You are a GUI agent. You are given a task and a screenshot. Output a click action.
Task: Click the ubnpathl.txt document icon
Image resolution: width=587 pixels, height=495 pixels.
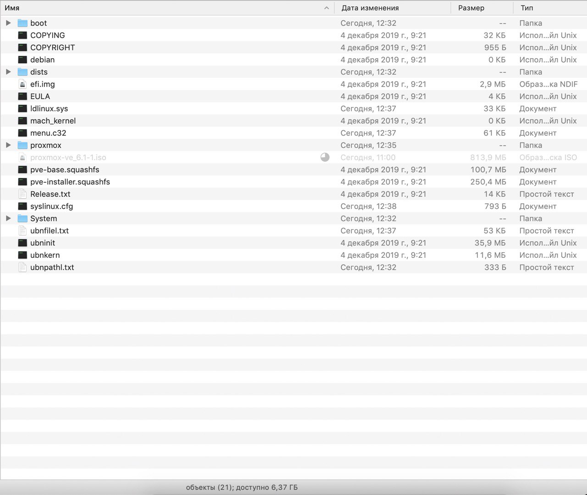pyautogui.click(x=22, y=267)
